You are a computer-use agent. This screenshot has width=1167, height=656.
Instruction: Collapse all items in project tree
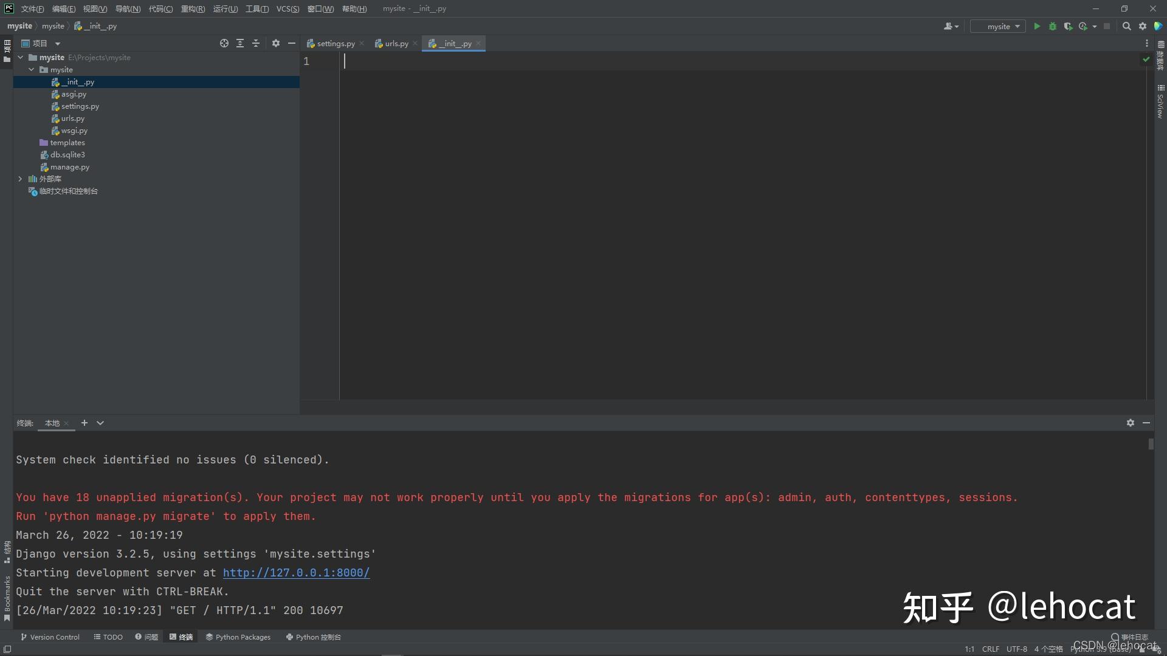click(256, 43)
